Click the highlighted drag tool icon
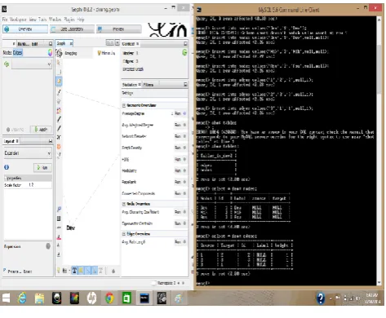The image size is (386, 318). (59, 81)
